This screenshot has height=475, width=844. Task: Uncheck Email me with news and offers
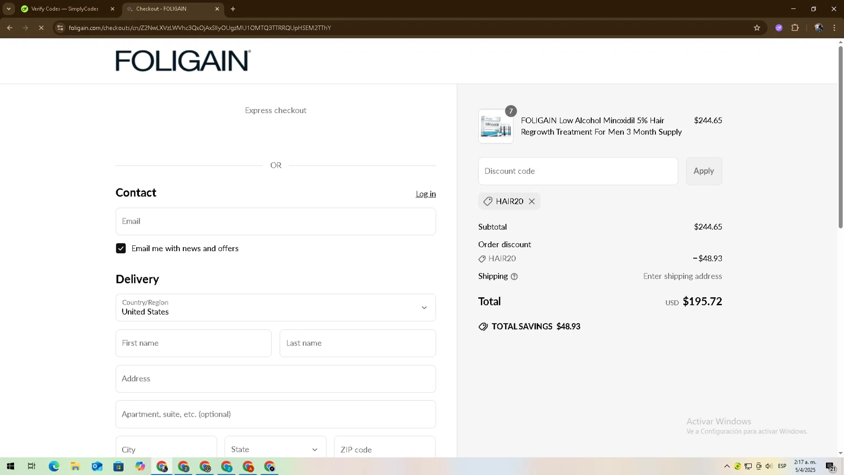(x=121, y=248)
